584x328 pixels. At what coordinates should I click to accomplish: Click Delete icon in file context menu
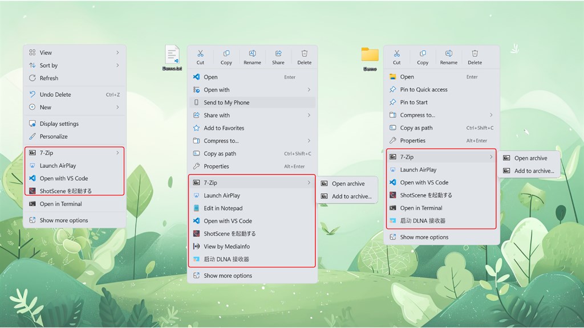click(305, 54)
